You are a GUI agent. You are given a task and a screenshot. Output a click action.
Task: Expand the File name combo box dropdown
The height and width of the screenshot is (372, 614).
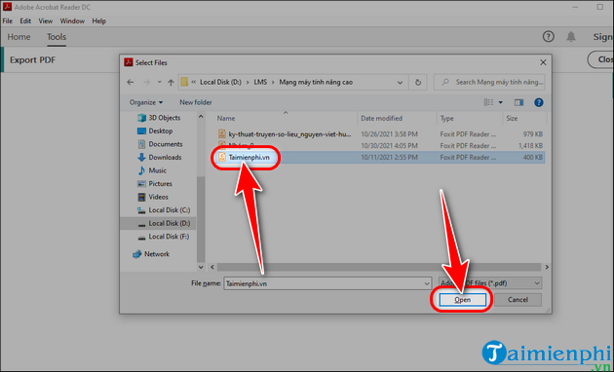tap(427, 283)
